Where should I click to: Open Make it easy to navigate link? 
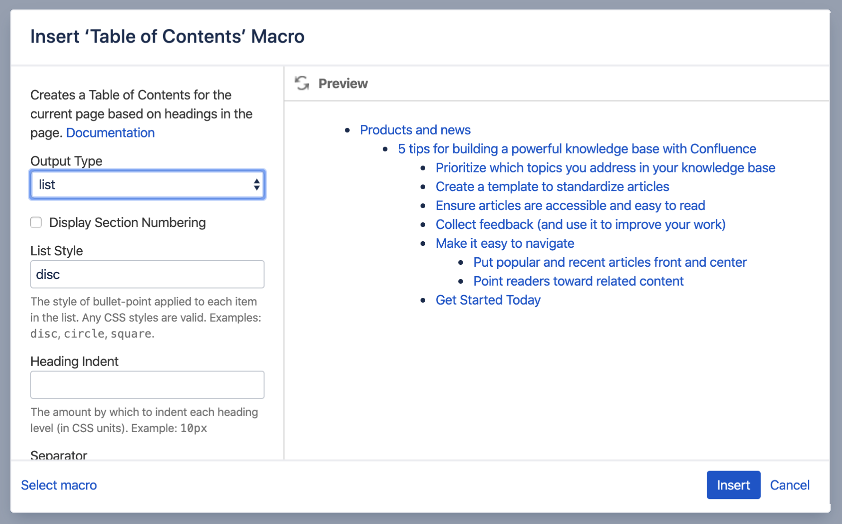[505, 244]
